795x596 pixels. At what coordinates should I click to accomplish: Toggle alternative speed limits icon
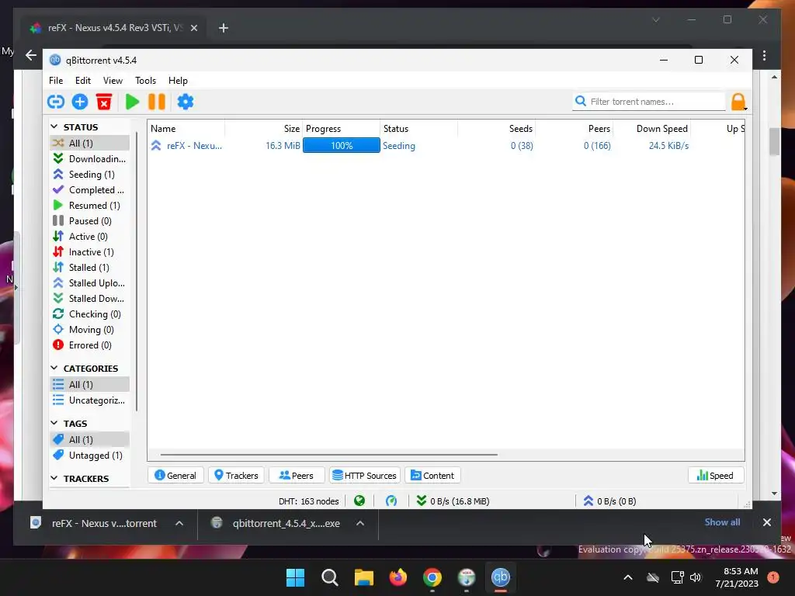pyautogui.click(x=391, y=501)
